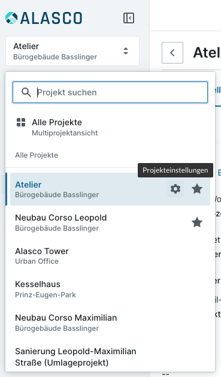Screen dimensions: 221x377
Task: Choose the Neubau Corso Maximilian project
Action: click(x=110, y=322)
